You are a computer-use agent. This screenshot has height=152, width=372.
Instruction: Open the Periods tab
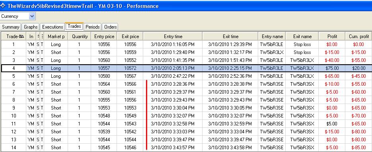coord(93,27)
